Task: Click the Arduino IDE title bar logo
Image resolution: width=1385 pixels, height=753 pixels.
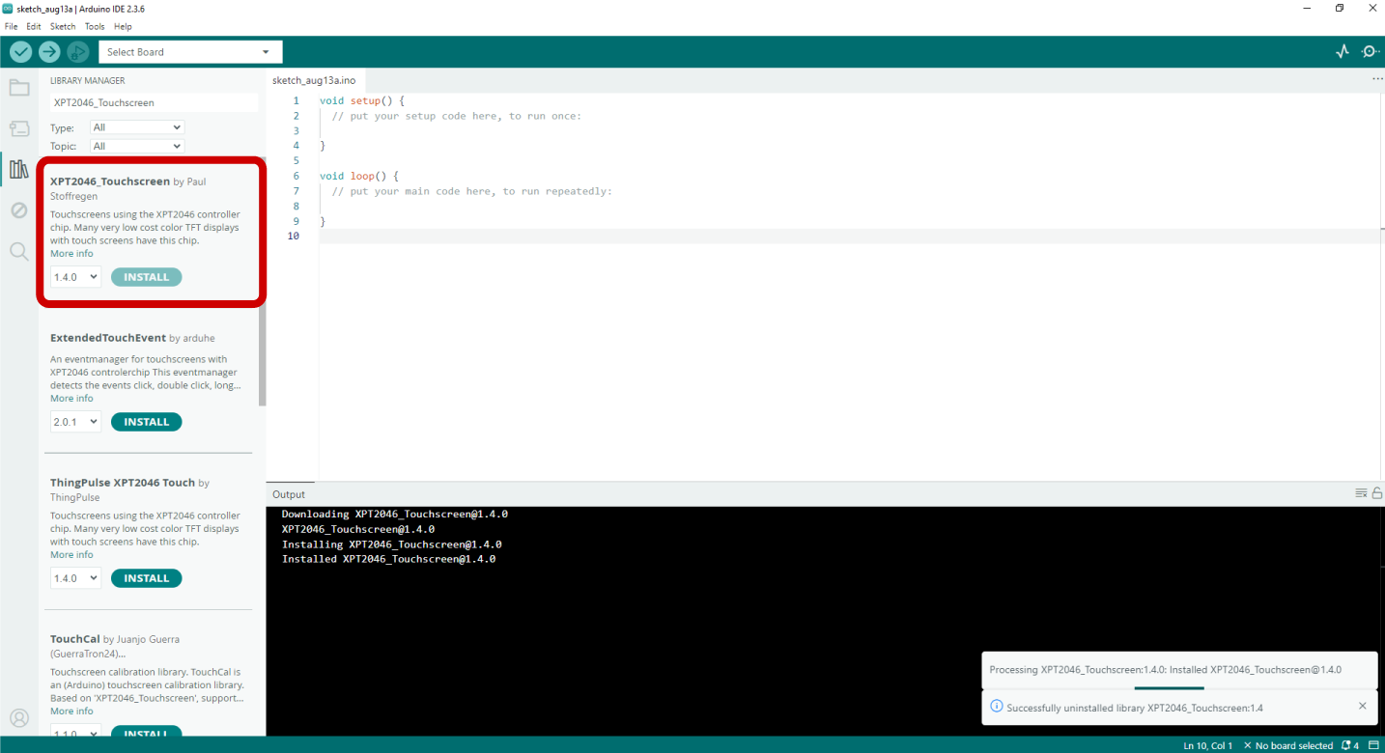Action: tap(8, 8)
